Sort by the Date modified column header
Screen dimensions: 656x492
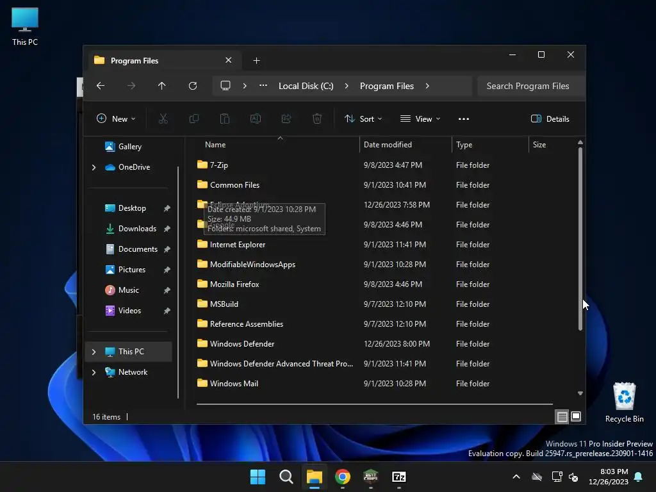pyautogui.click(x=406, y=144)
